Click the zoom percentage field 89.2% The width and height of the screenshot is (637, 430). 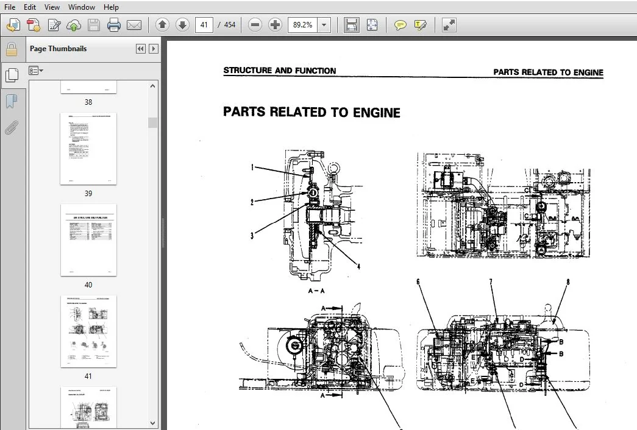pos(303,25)
